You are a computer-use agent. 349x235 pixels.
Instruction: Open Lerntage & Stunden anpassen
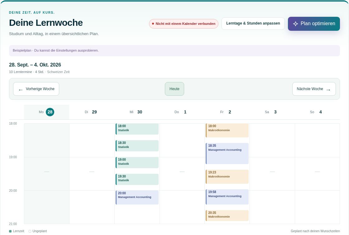coord(253,24)
